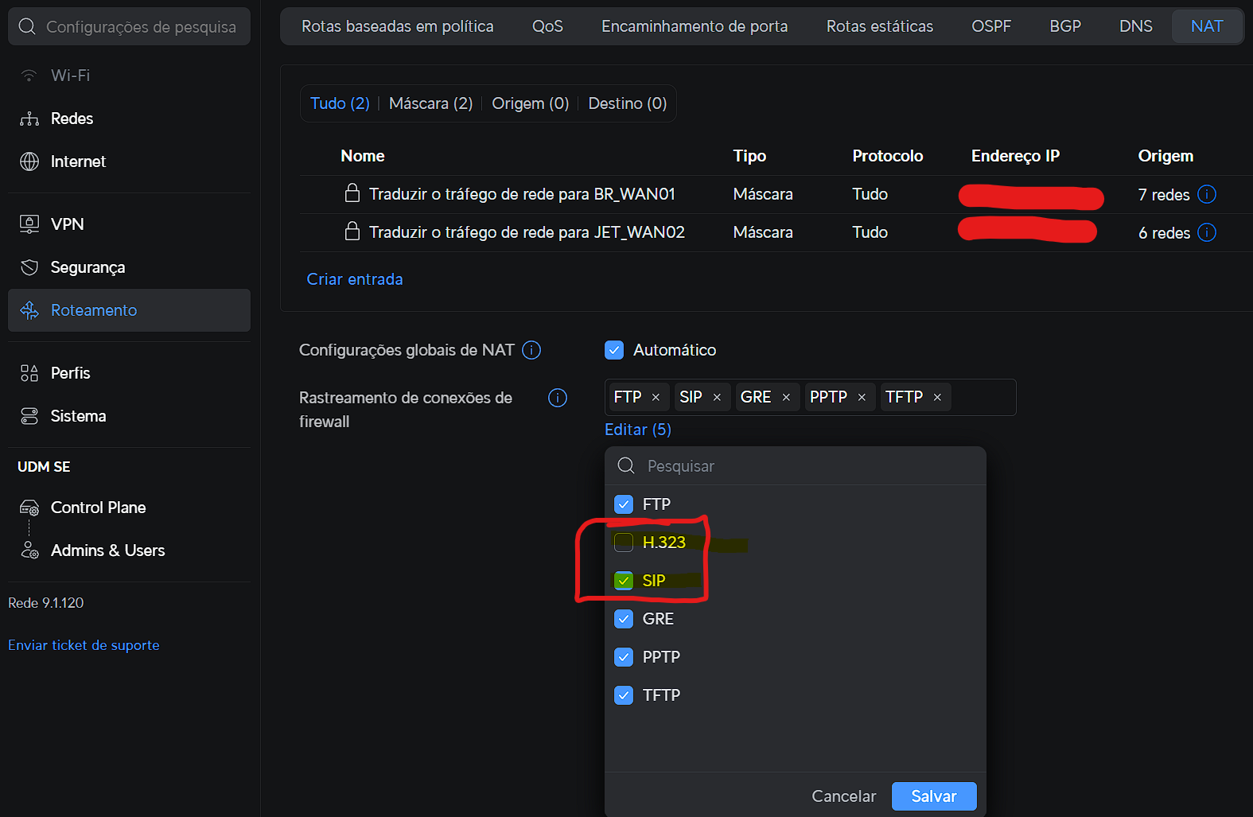Uncheck the SIP checkbox in the list
1253x817 pixels.
[x=624, y=581]
